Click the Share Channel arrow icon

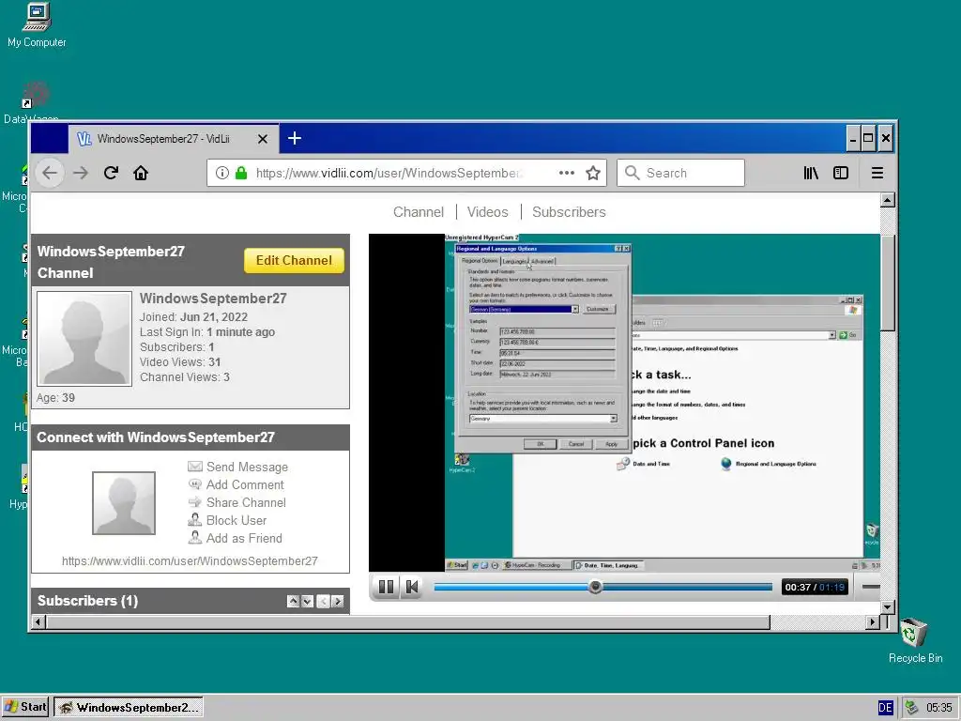[195, 502]
